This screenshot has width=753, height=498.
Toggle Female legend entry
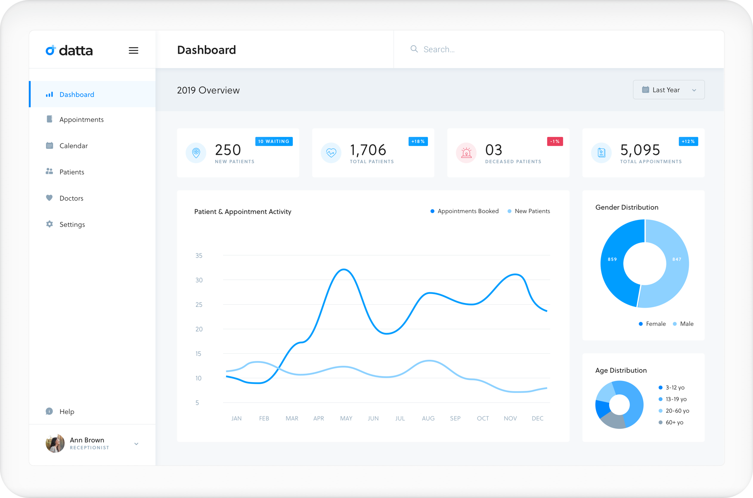[652, 324]
